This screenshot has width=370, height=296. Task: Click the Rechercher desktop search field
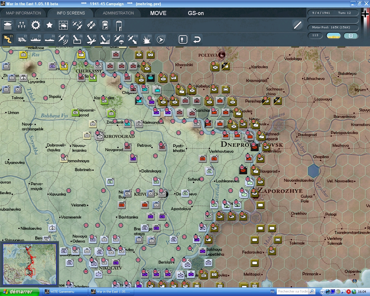pyautogui.click(x=293, y=291)
